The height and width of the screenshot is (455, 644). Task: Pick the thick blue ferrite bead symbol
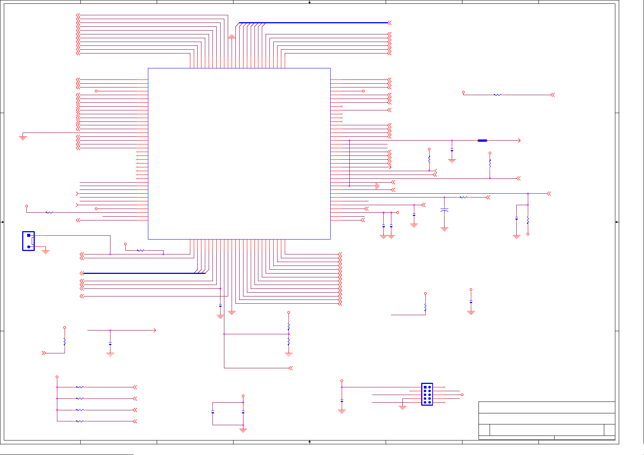tap(482, 141)
